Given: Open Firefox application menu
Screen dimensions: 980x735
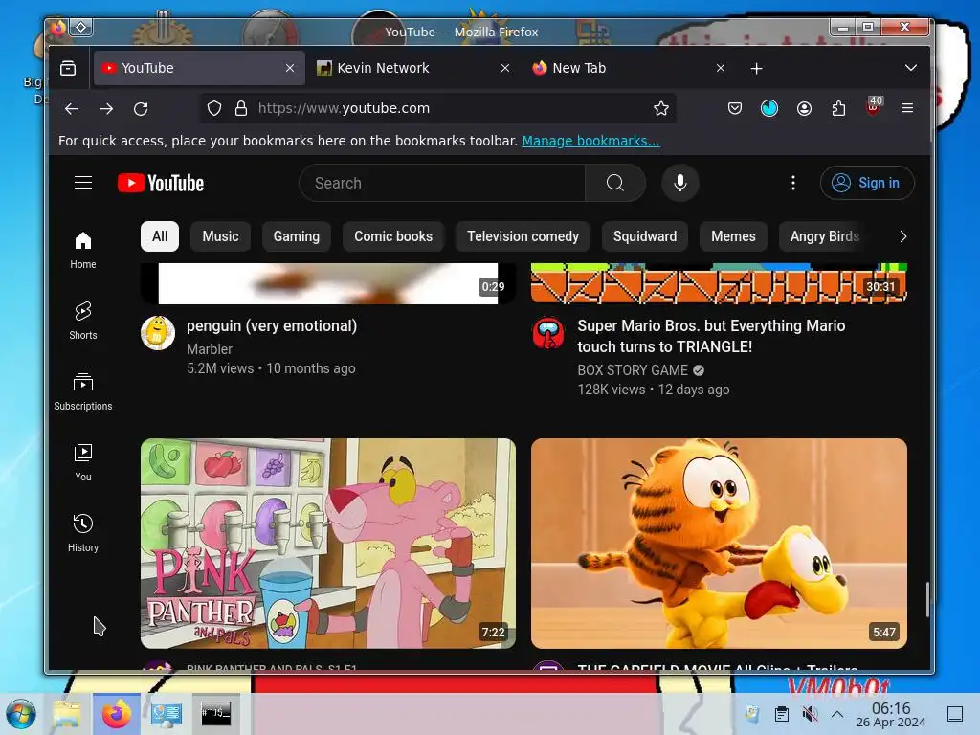Looking at the screenshot, I should coord(907,109).
